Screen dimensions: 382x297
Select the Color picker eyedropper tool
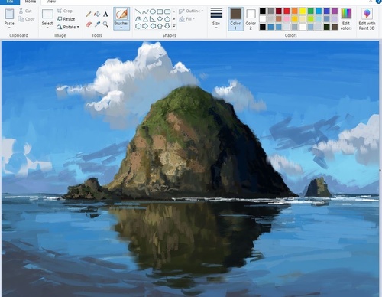(x=97, y=24)
